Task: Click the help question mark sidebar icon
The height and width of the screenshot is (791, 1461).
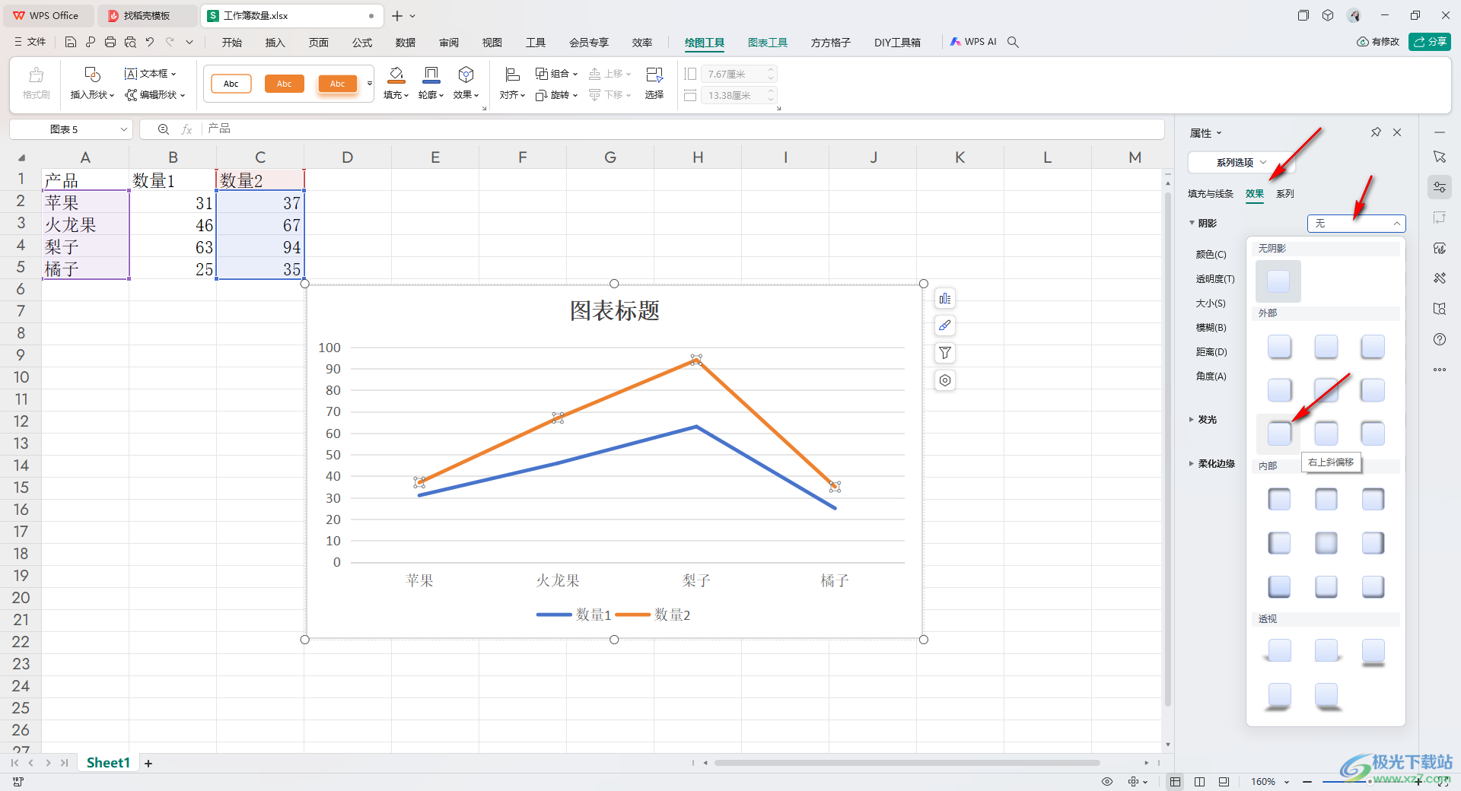Action: [1440, 339]
